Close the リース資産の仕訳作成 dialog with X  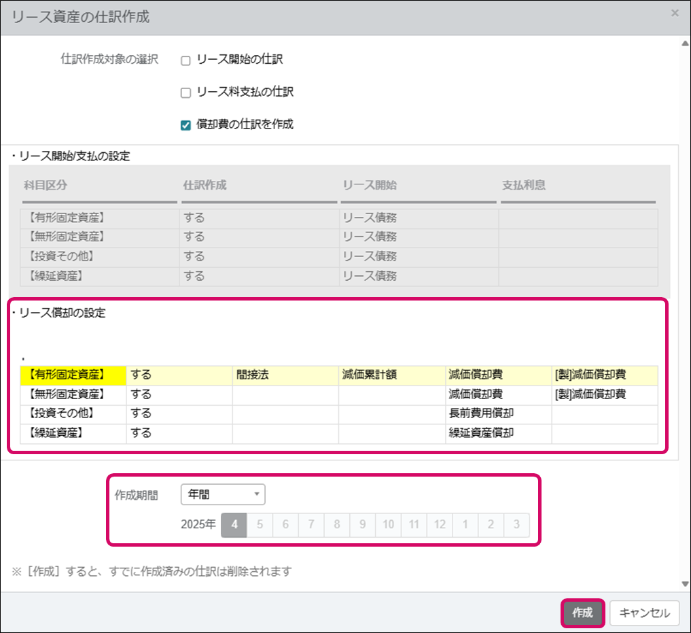[674, 13]
